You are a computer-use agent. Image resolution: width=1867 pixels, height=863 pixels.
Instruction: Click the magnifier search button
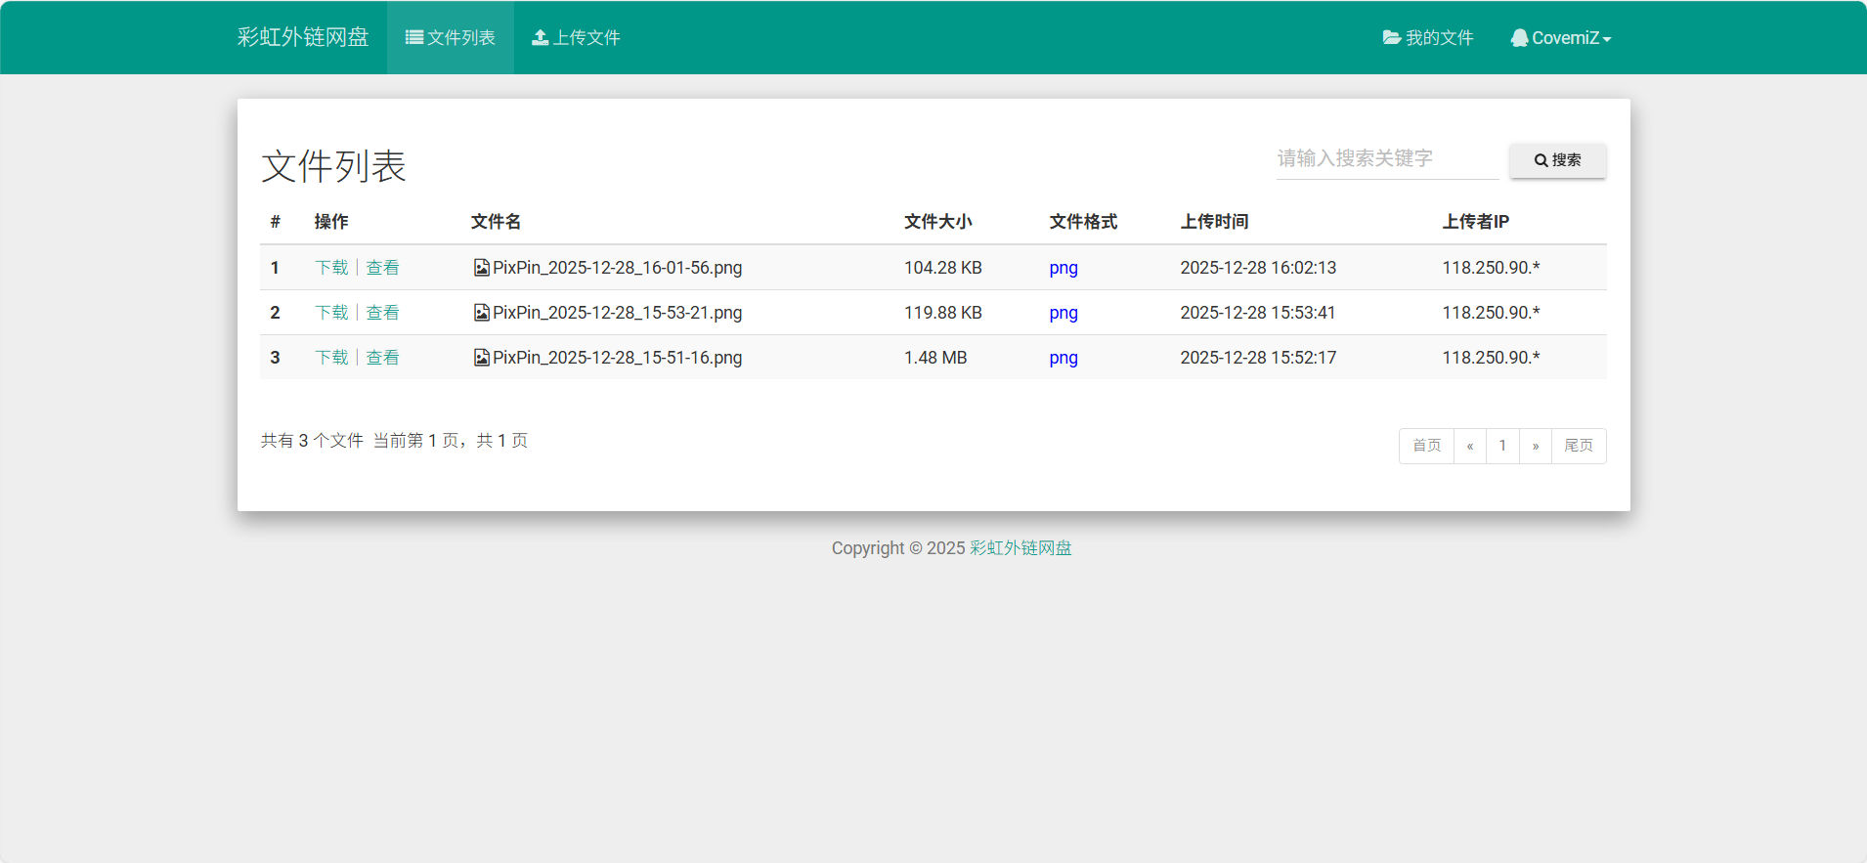click(x=1557, y=160)
